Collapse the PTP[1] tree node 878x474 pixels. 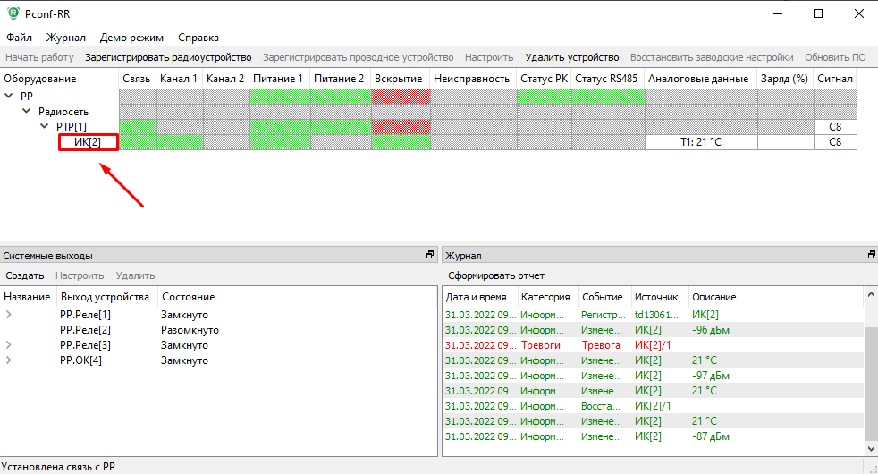(x=46, y=127)
